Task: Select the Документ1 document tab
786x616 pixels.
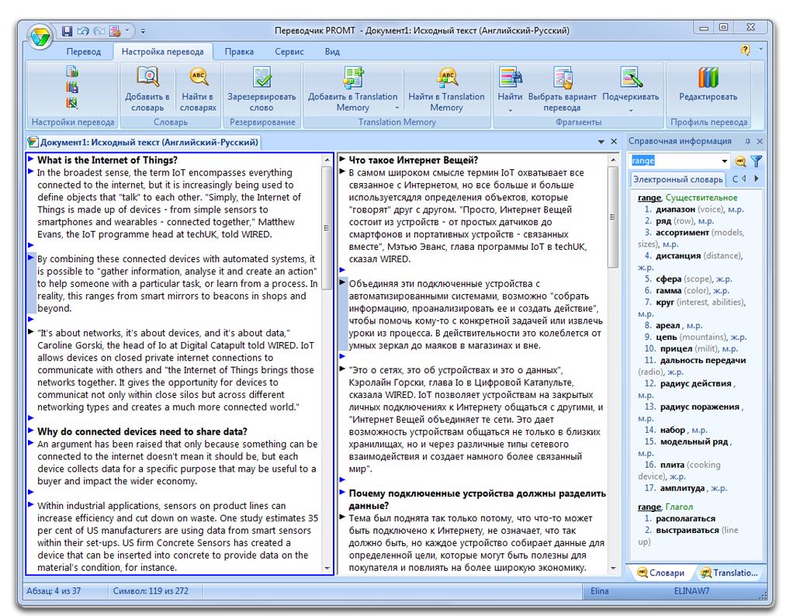Action: click(x=144, y=142)
